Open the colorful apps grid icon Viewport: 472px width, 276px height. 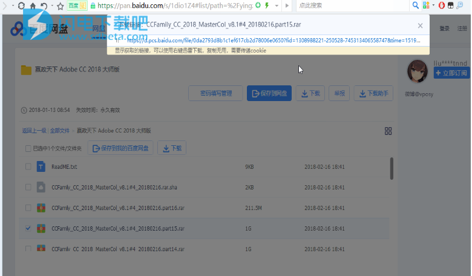(x=426, y=5)
